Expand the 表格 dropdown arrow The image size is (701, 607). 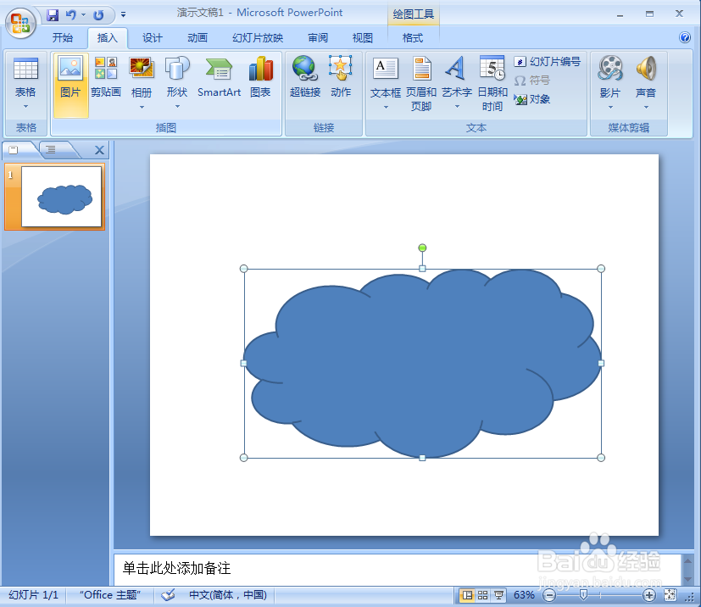coord(25,106)
